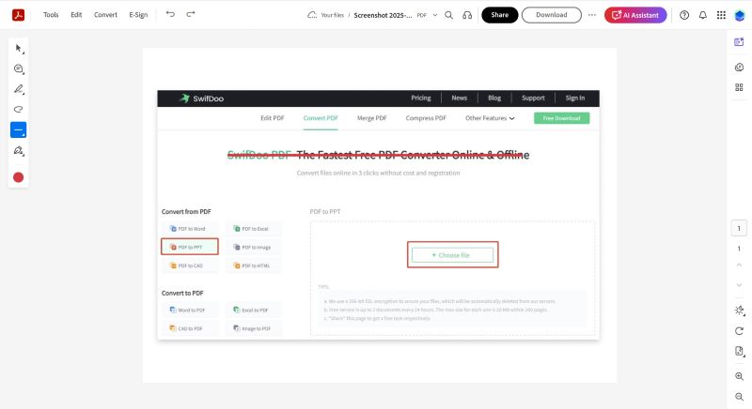752x409 pixels.
Task: Click 'PDF to Word' in the document page
Action: (192, 229)
